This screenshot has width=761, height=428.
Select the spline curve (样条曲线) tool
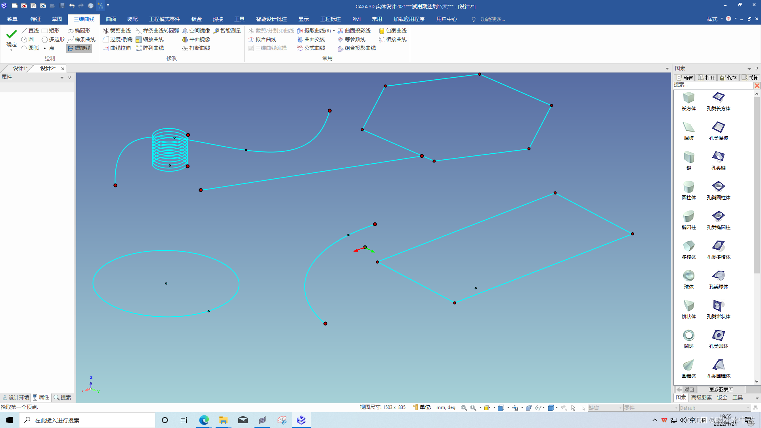pos(82,39)
